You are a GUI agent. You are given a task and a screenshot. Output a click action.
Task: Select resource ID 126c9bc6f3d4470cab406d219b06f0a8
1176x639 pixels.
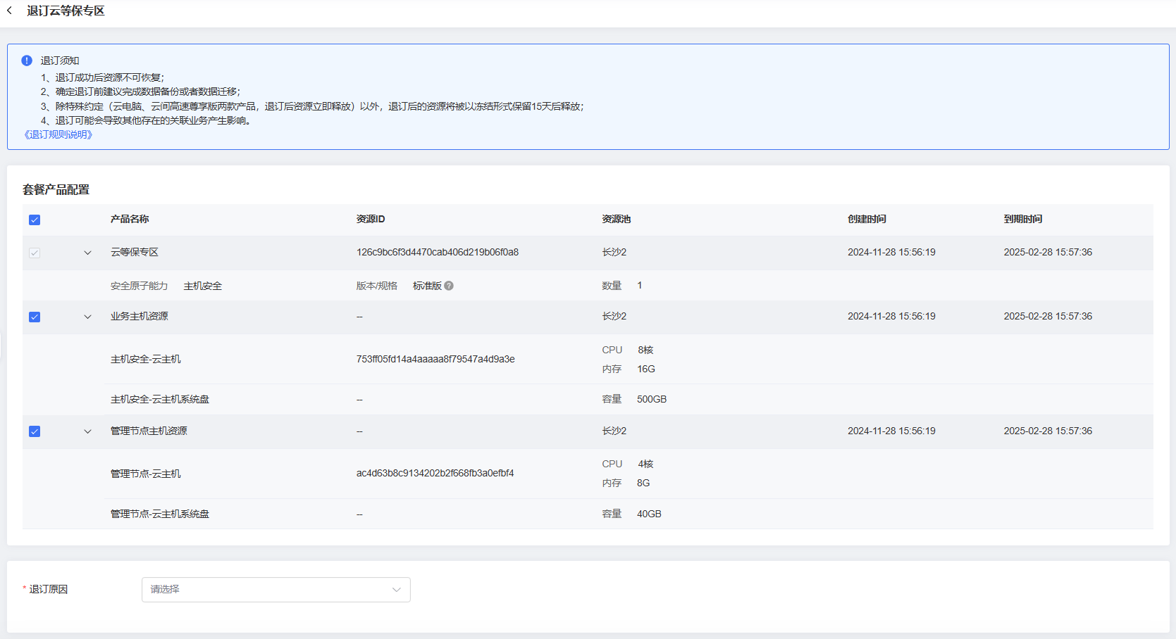(438, 252)
